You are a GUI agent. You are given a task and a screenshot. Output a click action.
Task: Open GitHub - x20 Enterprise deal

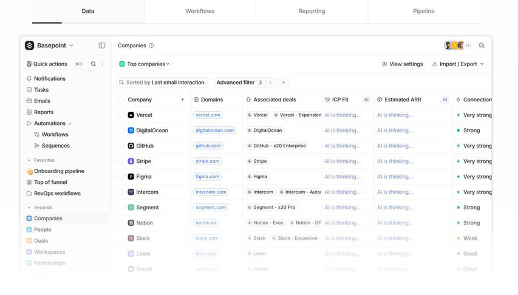tap(277, 146)
